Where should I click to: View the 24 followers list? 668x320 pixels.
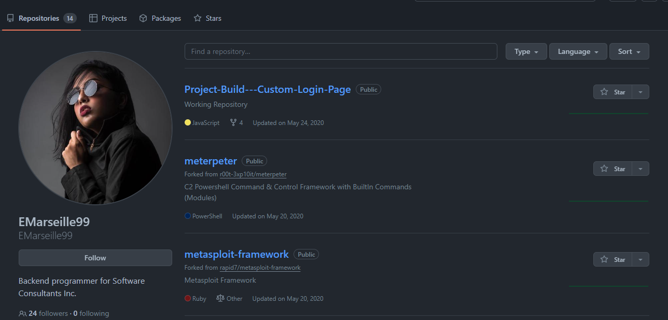click(x=48, y=313)
